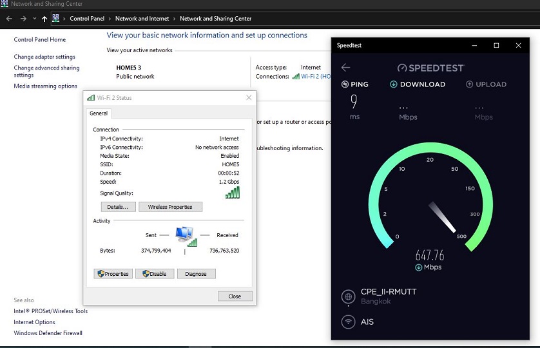The image size is (540, 348).
Task: Click the Wi-Fi provider icon beside AIS
Action: point(348,322)
